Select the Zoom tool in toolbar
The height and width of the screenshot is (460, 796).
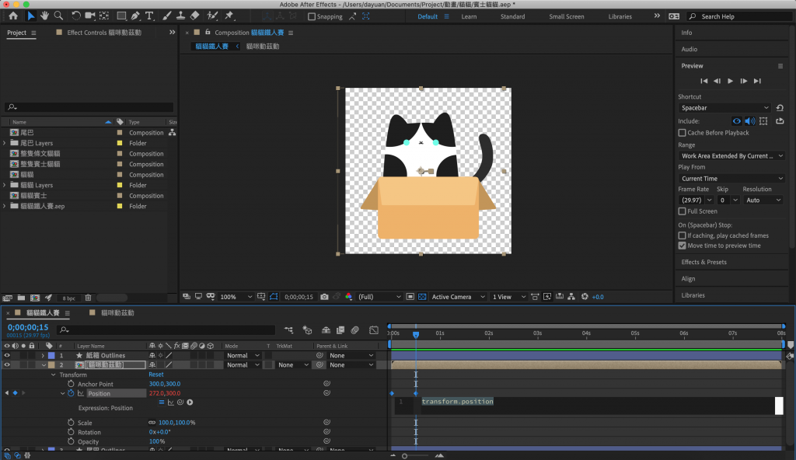click(58, 16)
